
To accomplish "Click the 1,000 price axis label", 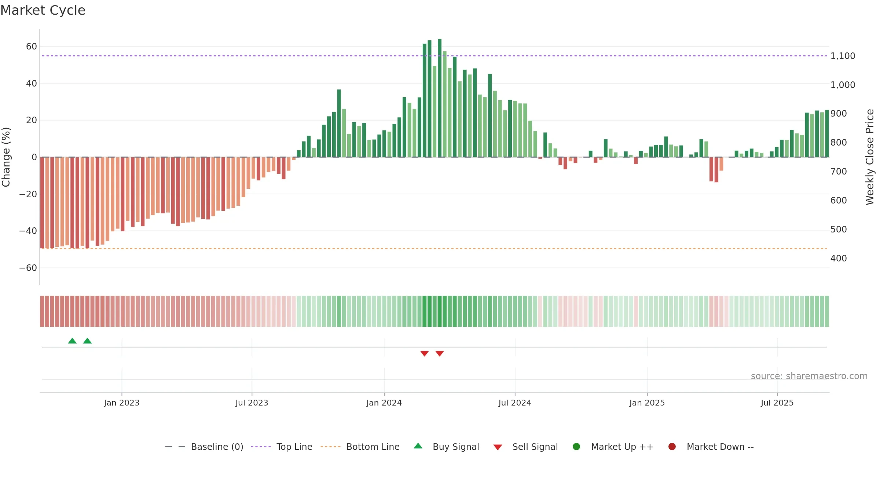I will [843, 85].
